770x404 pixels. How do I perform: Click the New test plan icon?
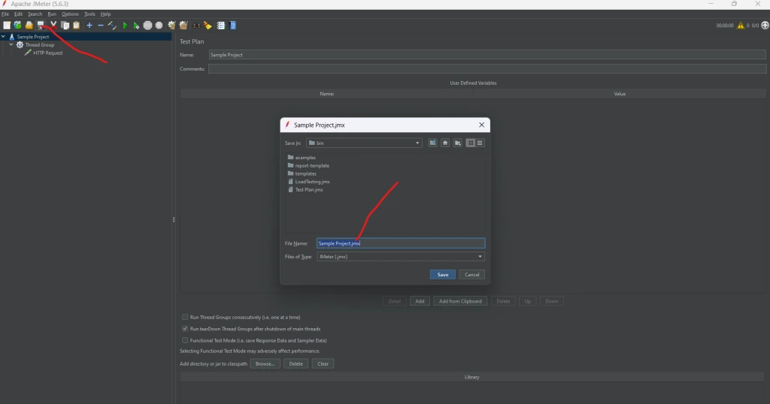pos(6,26)
